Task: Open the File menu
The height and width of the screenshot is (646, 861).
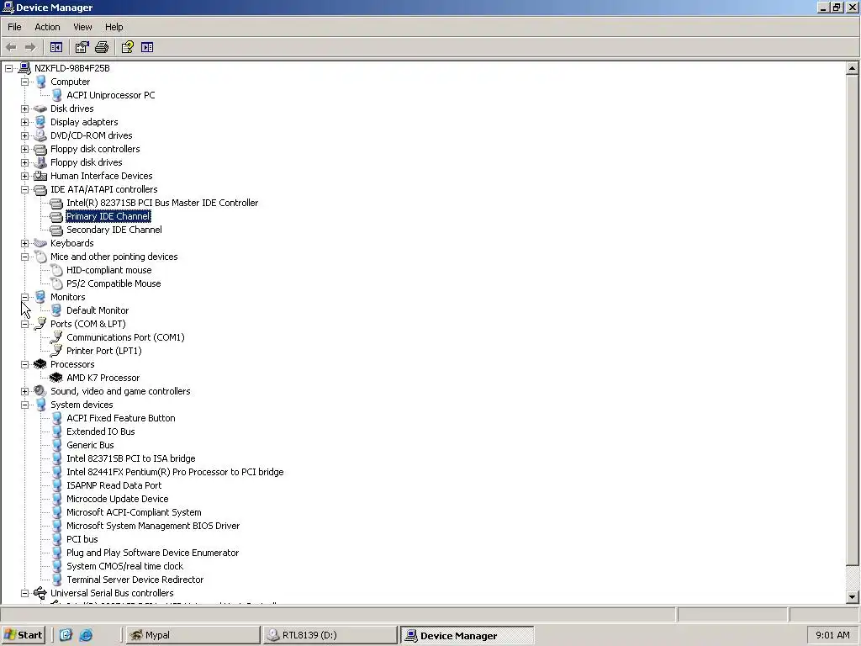Action: point(14,27)
